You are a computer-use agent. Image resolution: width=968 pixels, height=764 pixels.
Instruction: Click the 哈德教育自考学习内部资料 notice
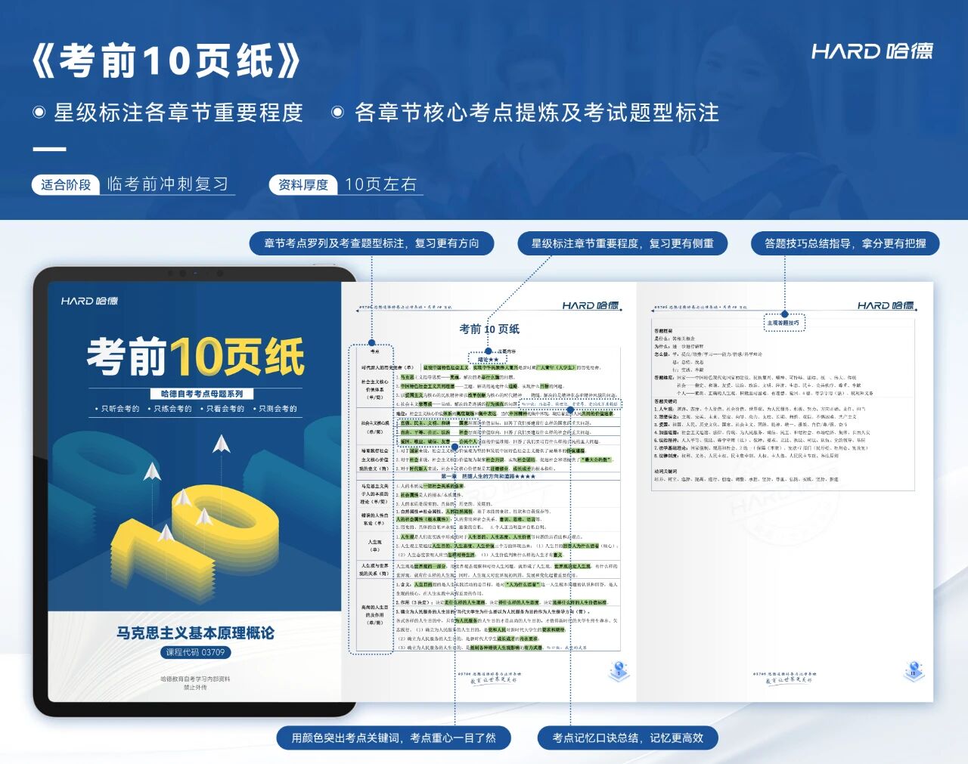point(196,679)
